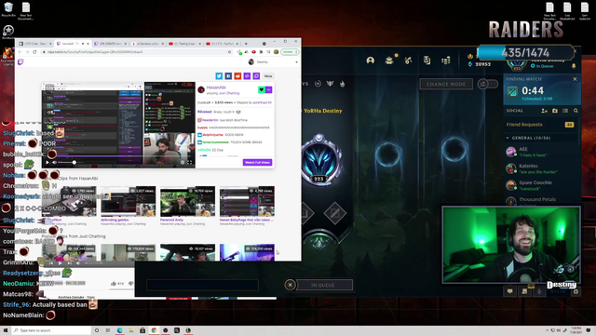Click the notification bell in League client
Image resolution: width=596 pixels, height=335 pixels.
pyautogui.click(x=574, y=66)
